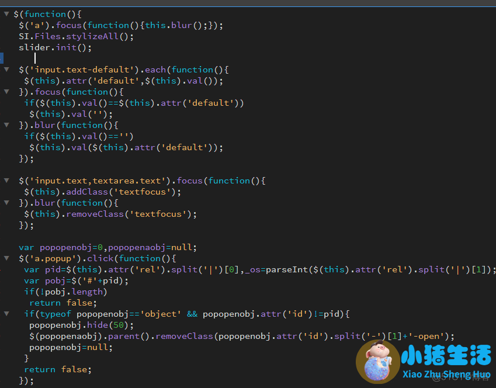This screenshot has height=388, width=496.
Task: Click the indented return false; under if(!pobj.length)
Action: point(63,303)
